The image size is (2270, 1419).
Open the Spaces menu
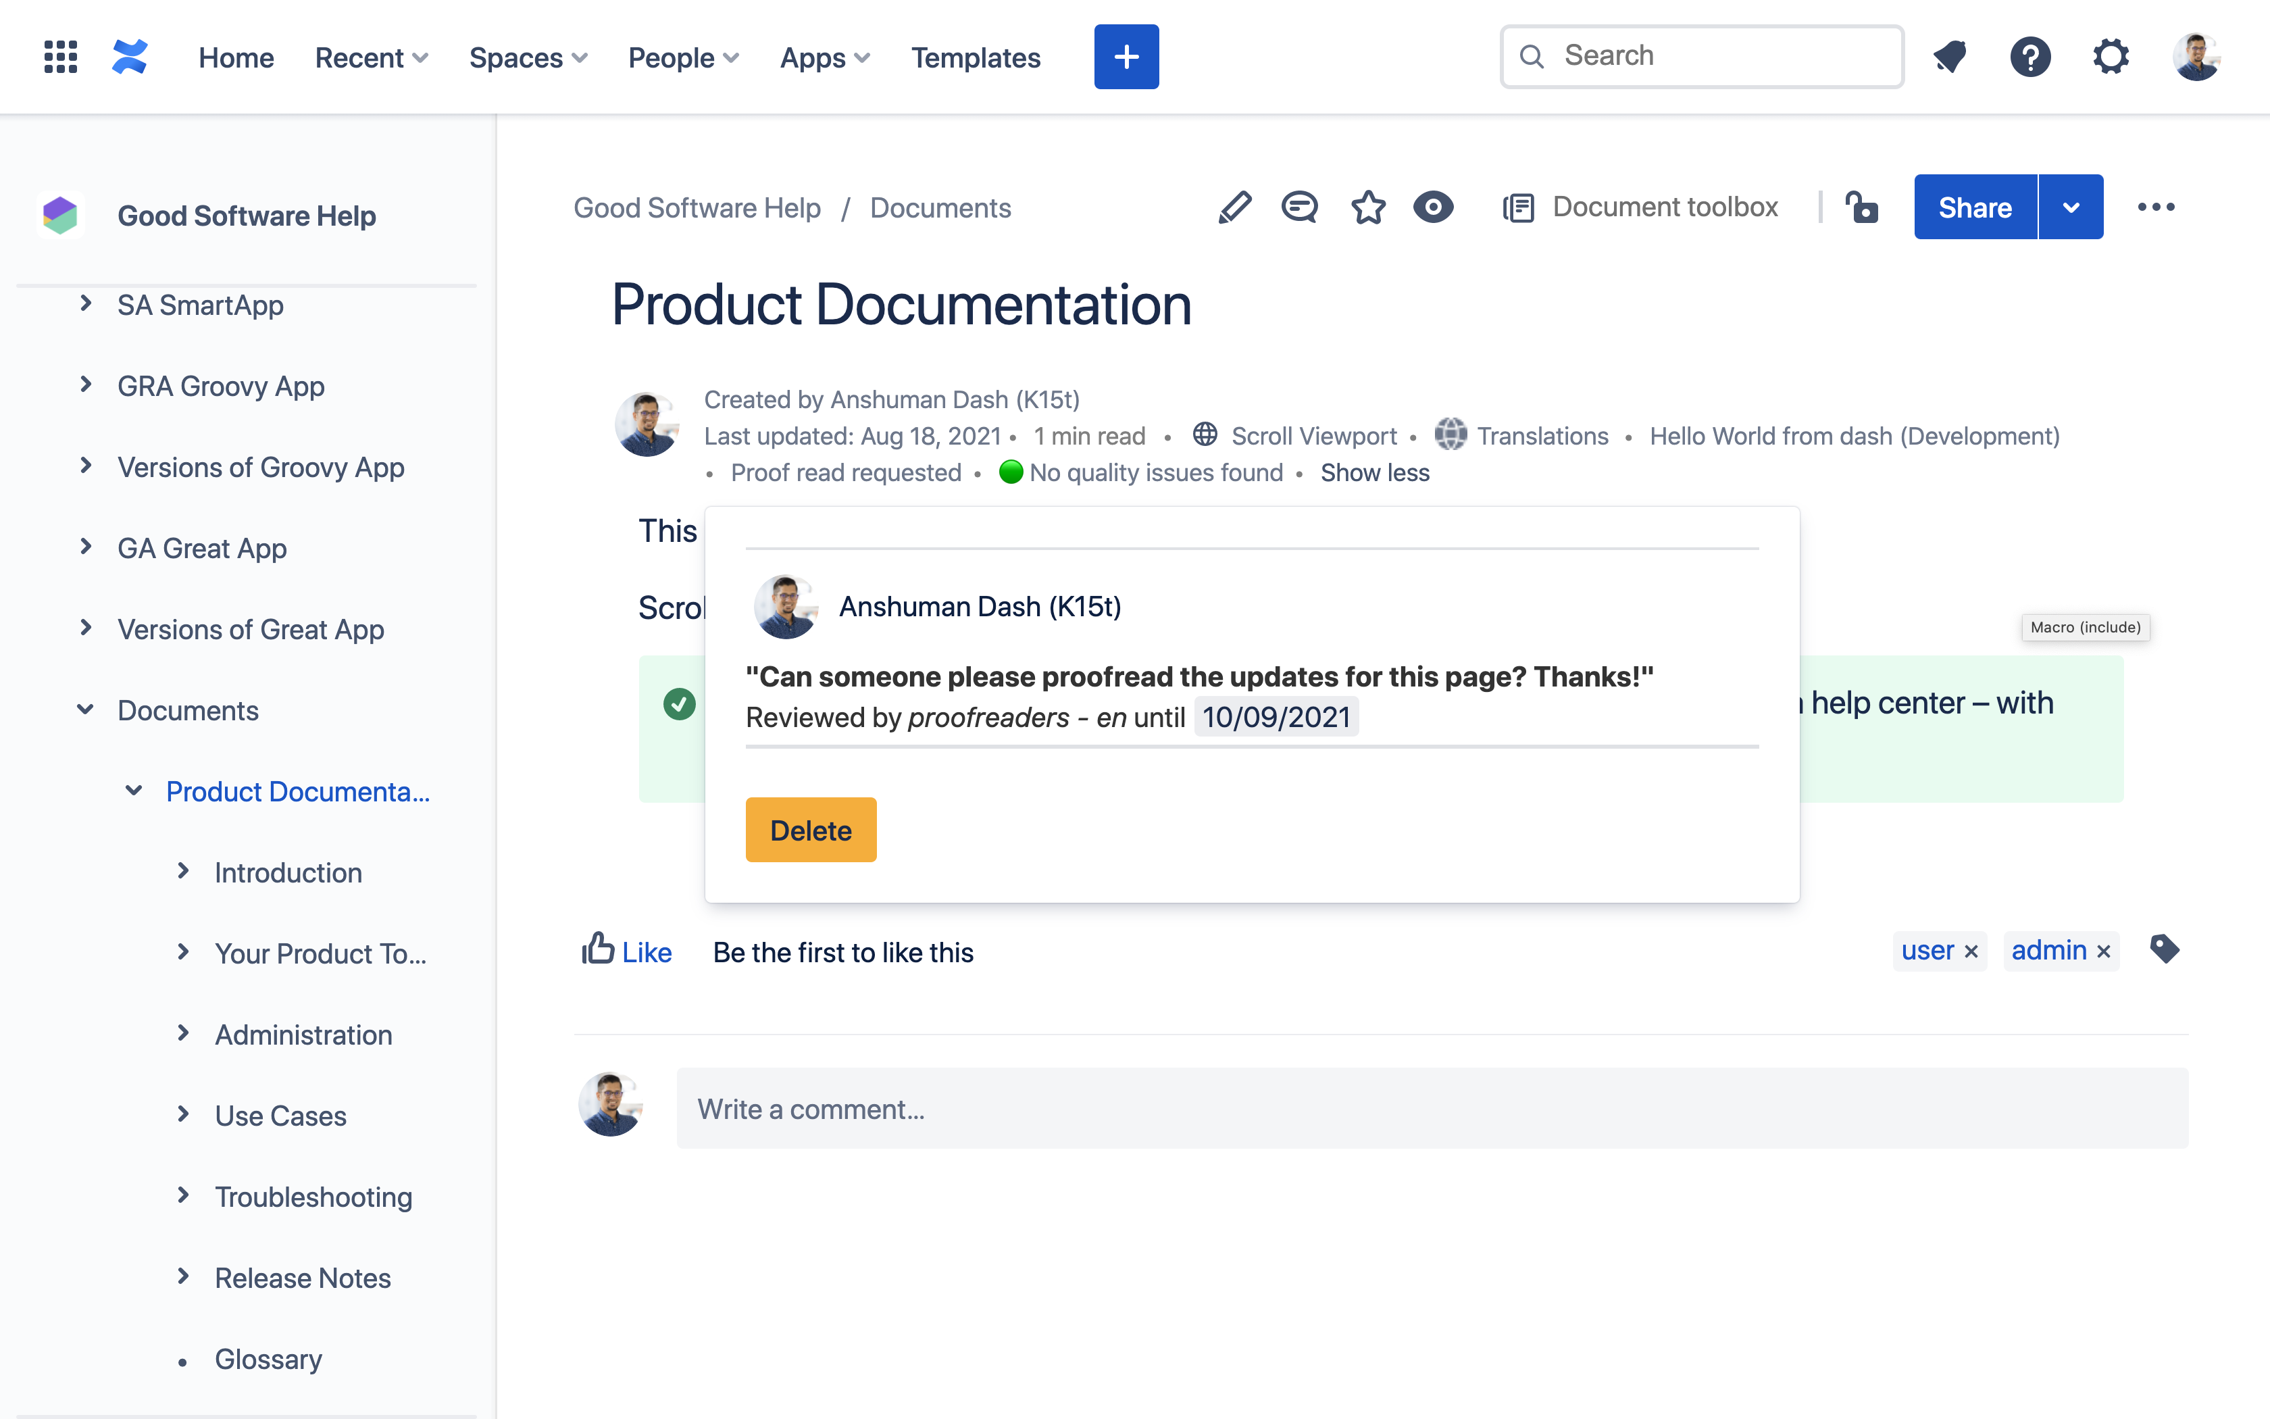tap(528, 58)
